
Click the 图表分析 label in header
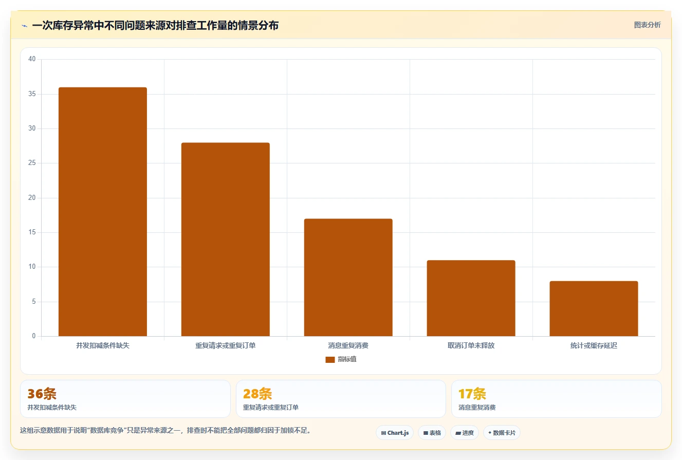pos(647,25)
